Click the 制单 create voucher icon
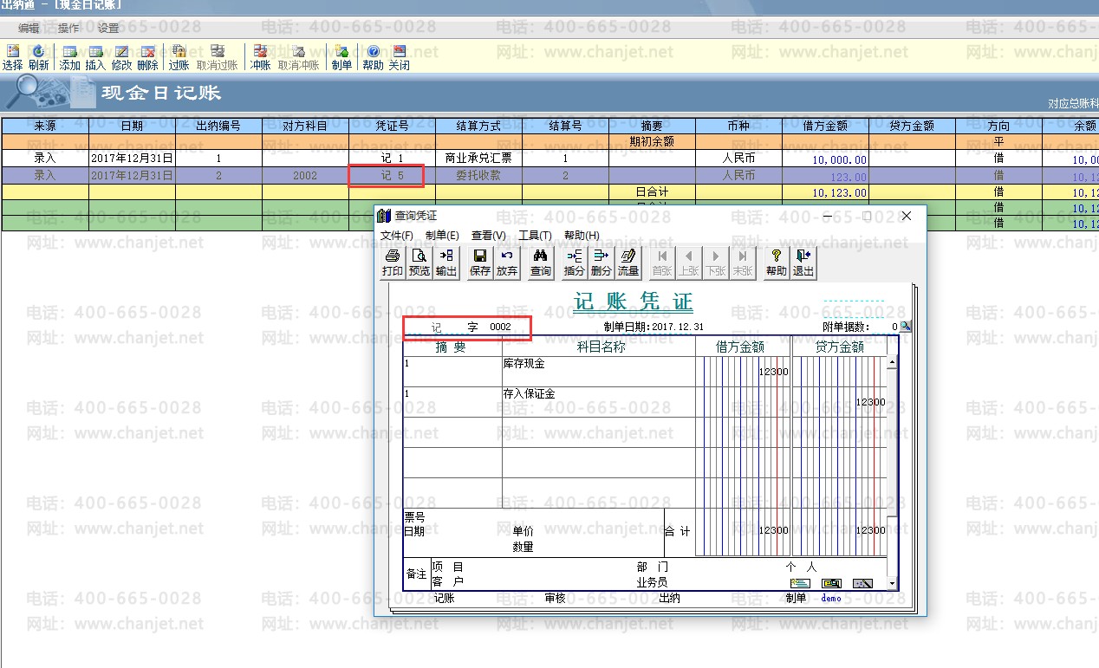This screenshot has width=1099, height=668. click(341, 58)
